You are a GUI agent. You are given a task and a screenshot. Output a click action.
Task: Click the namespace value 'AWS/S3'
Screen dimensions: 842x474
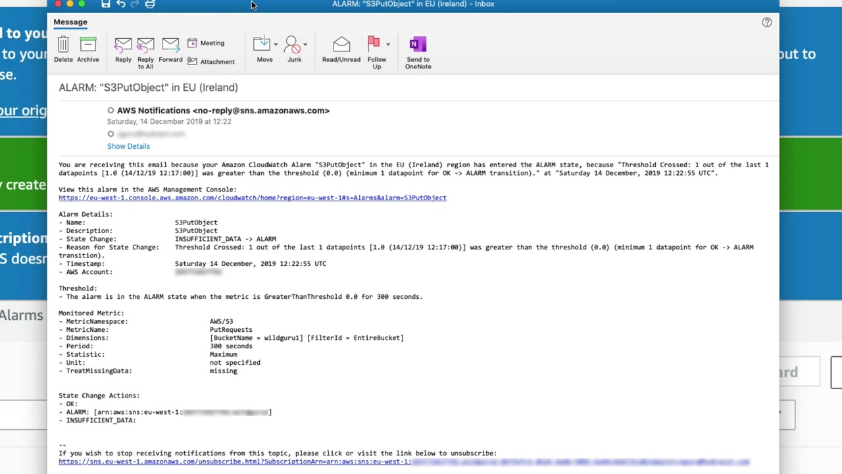(x=221, y=321)
